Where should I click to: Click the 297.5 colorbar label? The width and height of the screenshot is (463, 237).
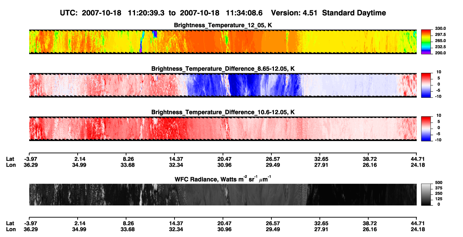[441, 34]
